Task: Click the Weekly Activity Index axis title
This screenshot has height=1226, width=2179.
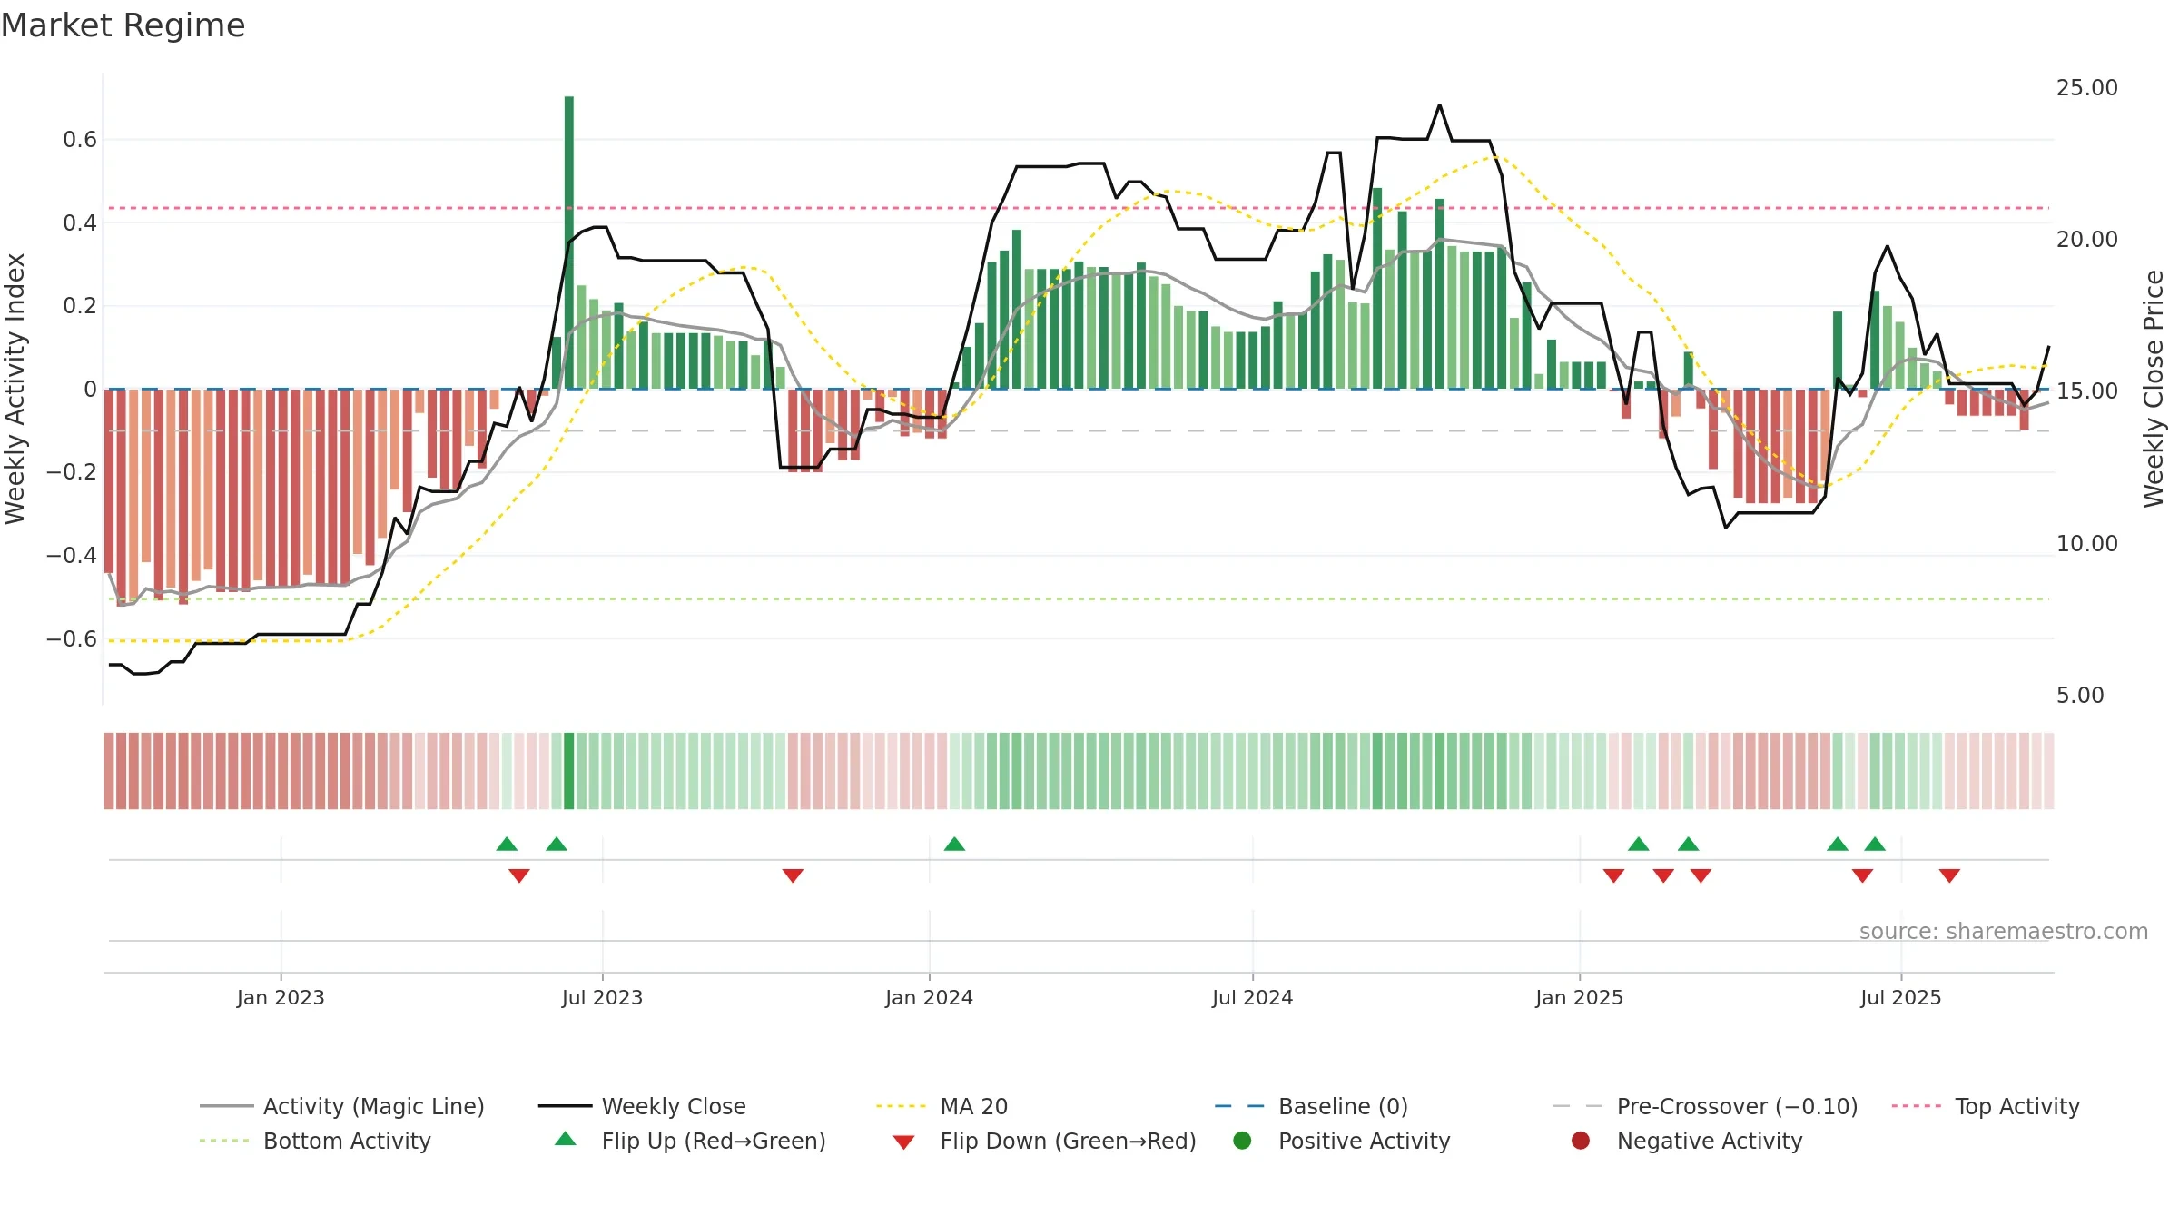Action: (15, 389)
